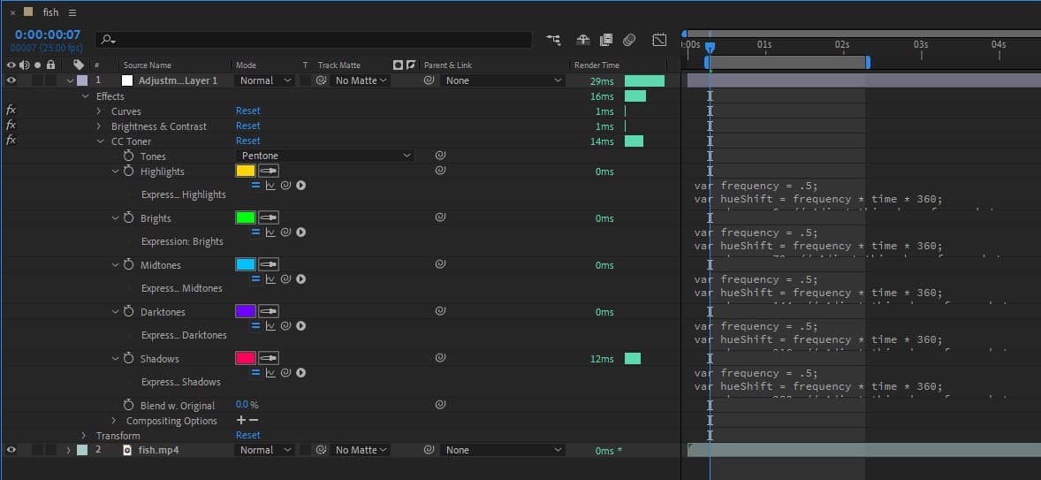Click expression pick whip for Shadows
Image resolution: width=1041 pixels, height=480 pixels.
coord(285,373)
